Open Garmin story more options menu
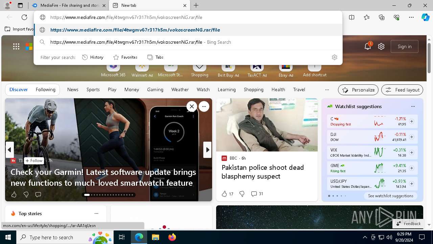This screenshot has height=244, width=433. 204,106
